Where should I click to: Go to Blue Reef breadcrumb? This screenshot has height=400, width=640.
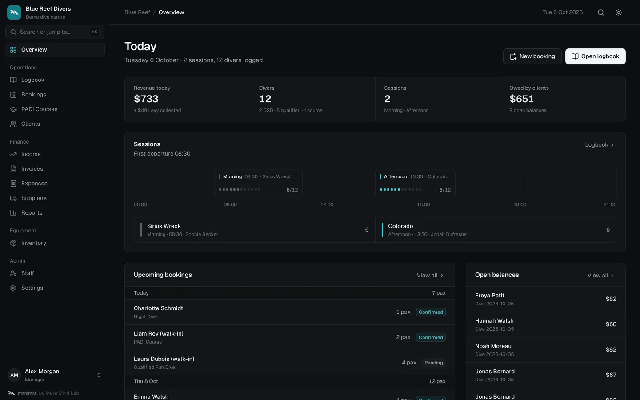[137, 12]
